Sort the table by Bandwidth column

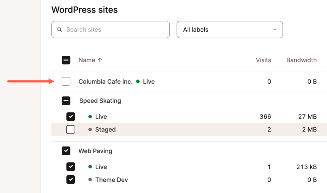point(301,60)
